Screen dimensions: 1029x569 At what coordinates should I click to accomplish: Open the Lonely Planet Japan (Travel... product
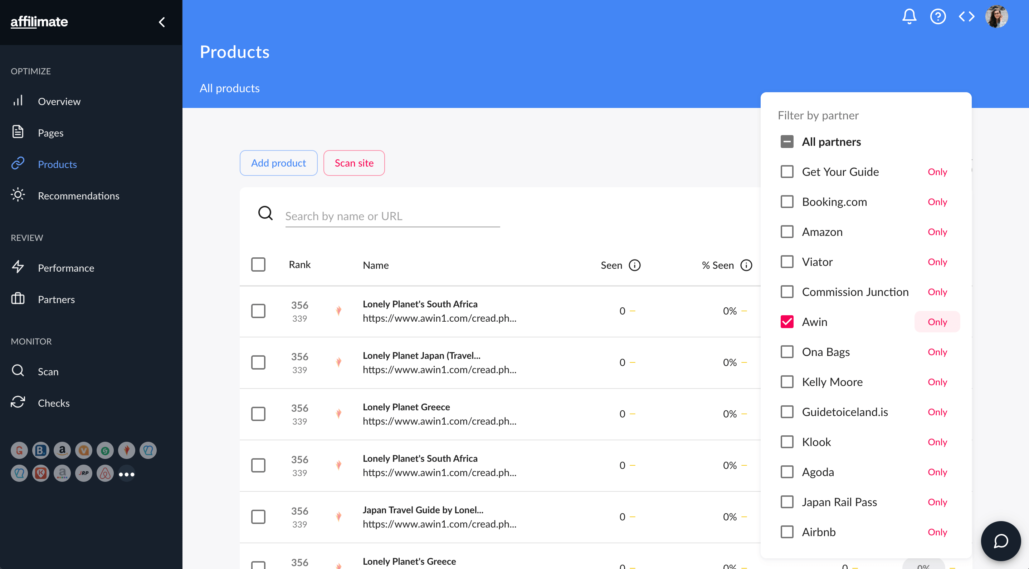[x=421, y=356]
